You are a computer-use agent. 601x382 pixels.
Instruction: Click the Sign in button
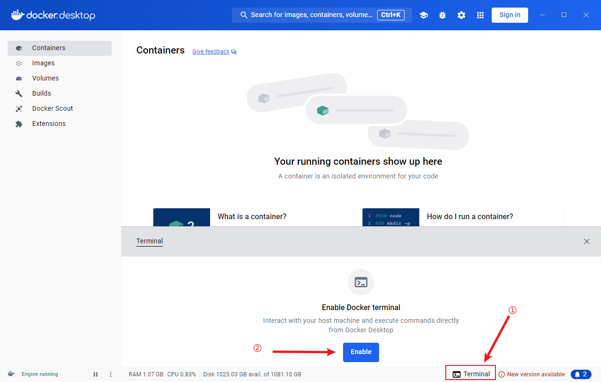point(510,15)
